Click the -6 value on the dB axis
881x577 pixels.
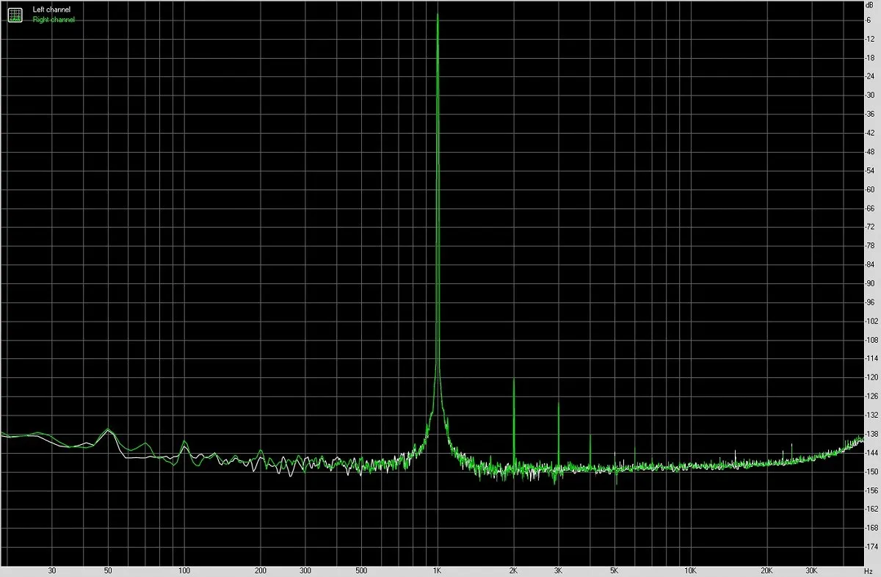pyautogui.click(x=871, y=20)
